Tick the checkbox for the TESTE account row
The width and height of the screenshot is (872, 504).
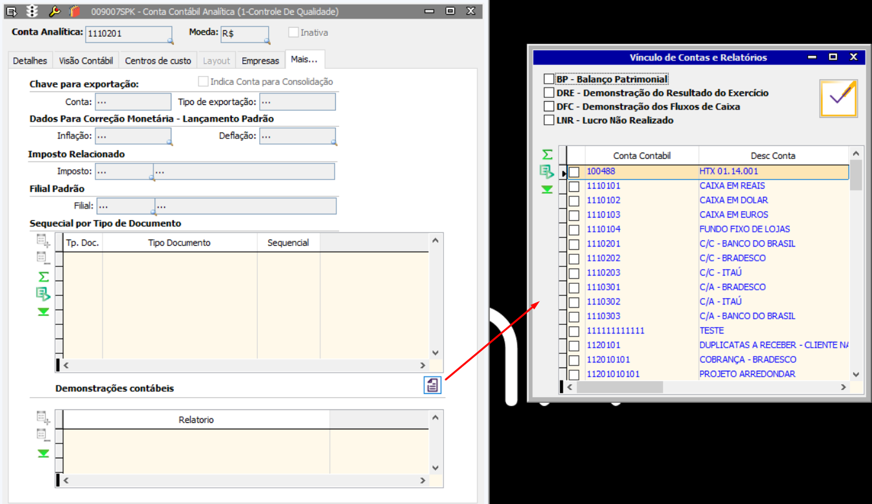[x=574, y=331]
